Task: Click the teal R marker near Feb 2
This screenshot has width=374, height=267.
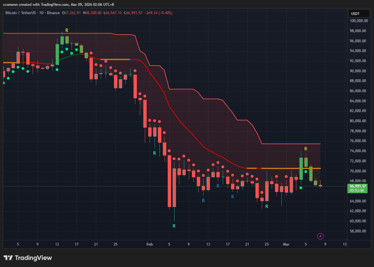Action: [154, 153]
